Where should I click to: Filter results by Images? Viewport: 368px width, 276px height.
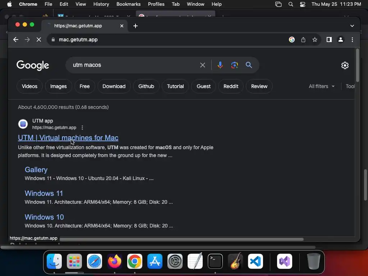click(x=59, y=86)
